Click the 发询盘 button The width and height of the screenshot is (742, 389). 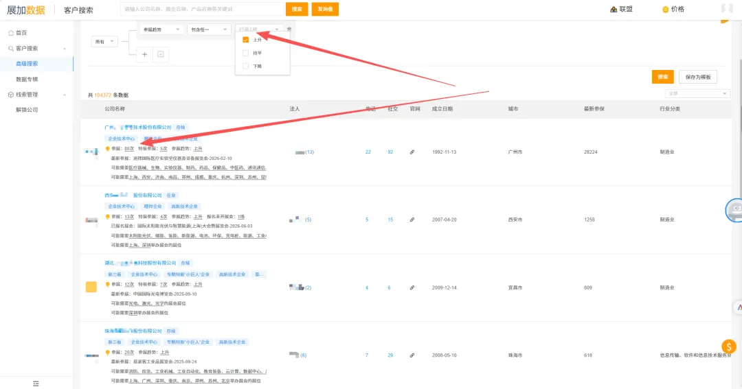point(325,9)
